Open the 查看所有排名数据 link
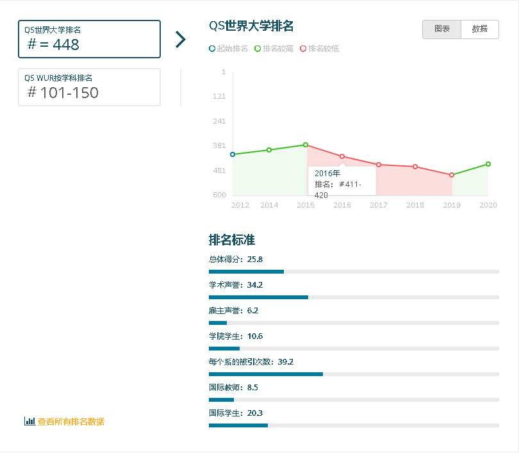519x453 pixels. (x=70, y=422)
